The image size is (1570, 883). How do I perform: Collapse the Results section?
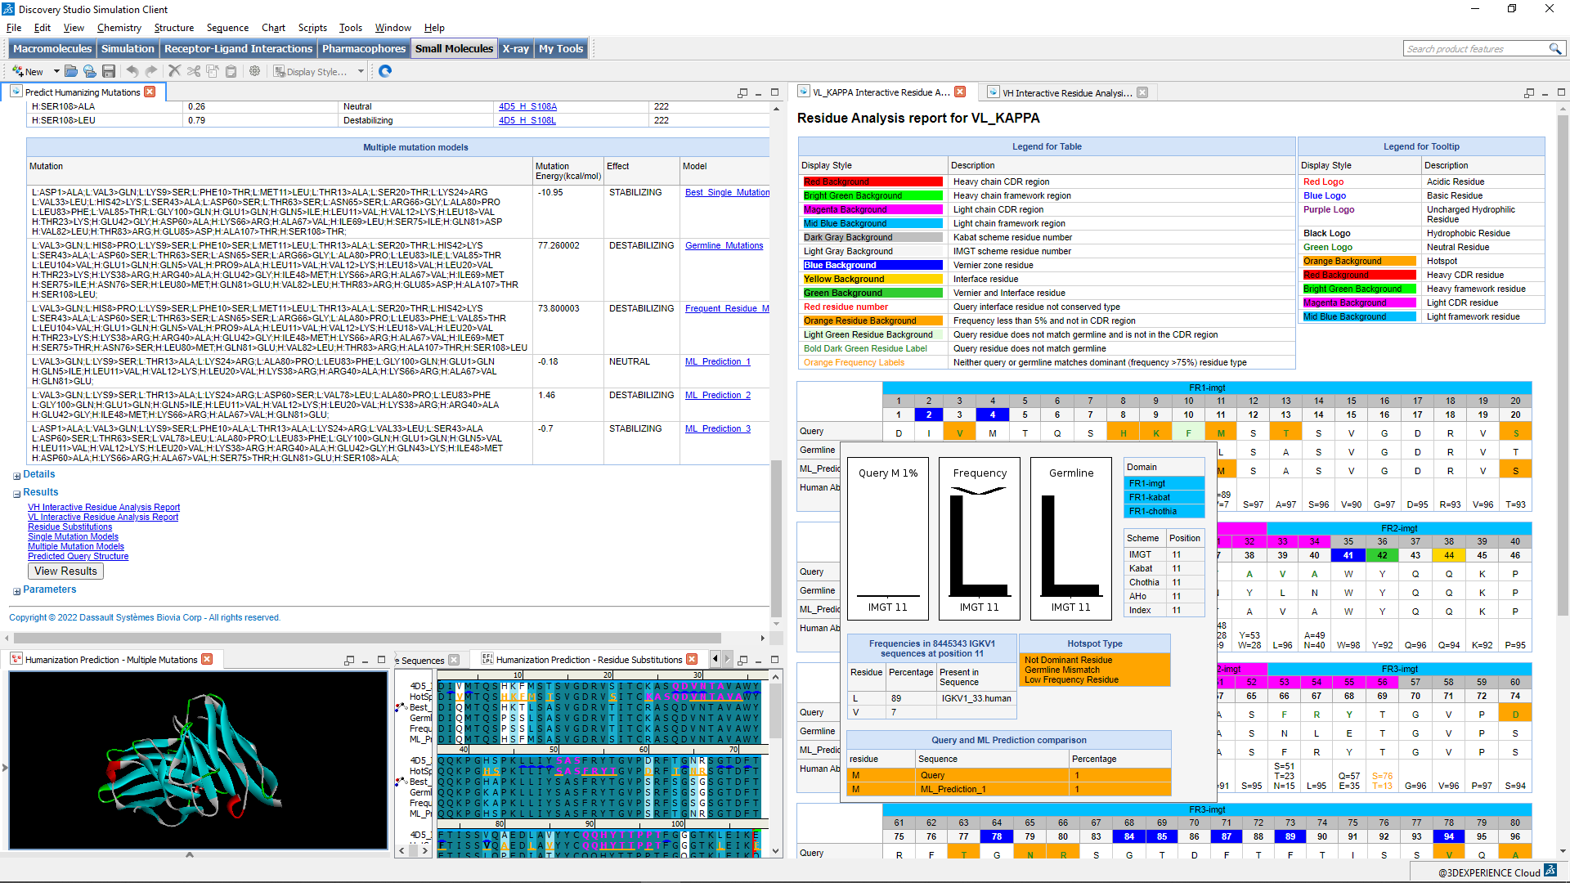[x=16, y=494]
